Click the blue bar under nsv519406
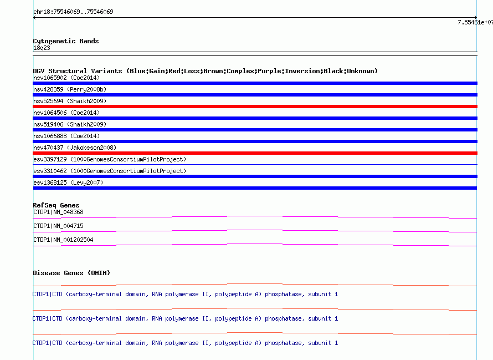 255,130
